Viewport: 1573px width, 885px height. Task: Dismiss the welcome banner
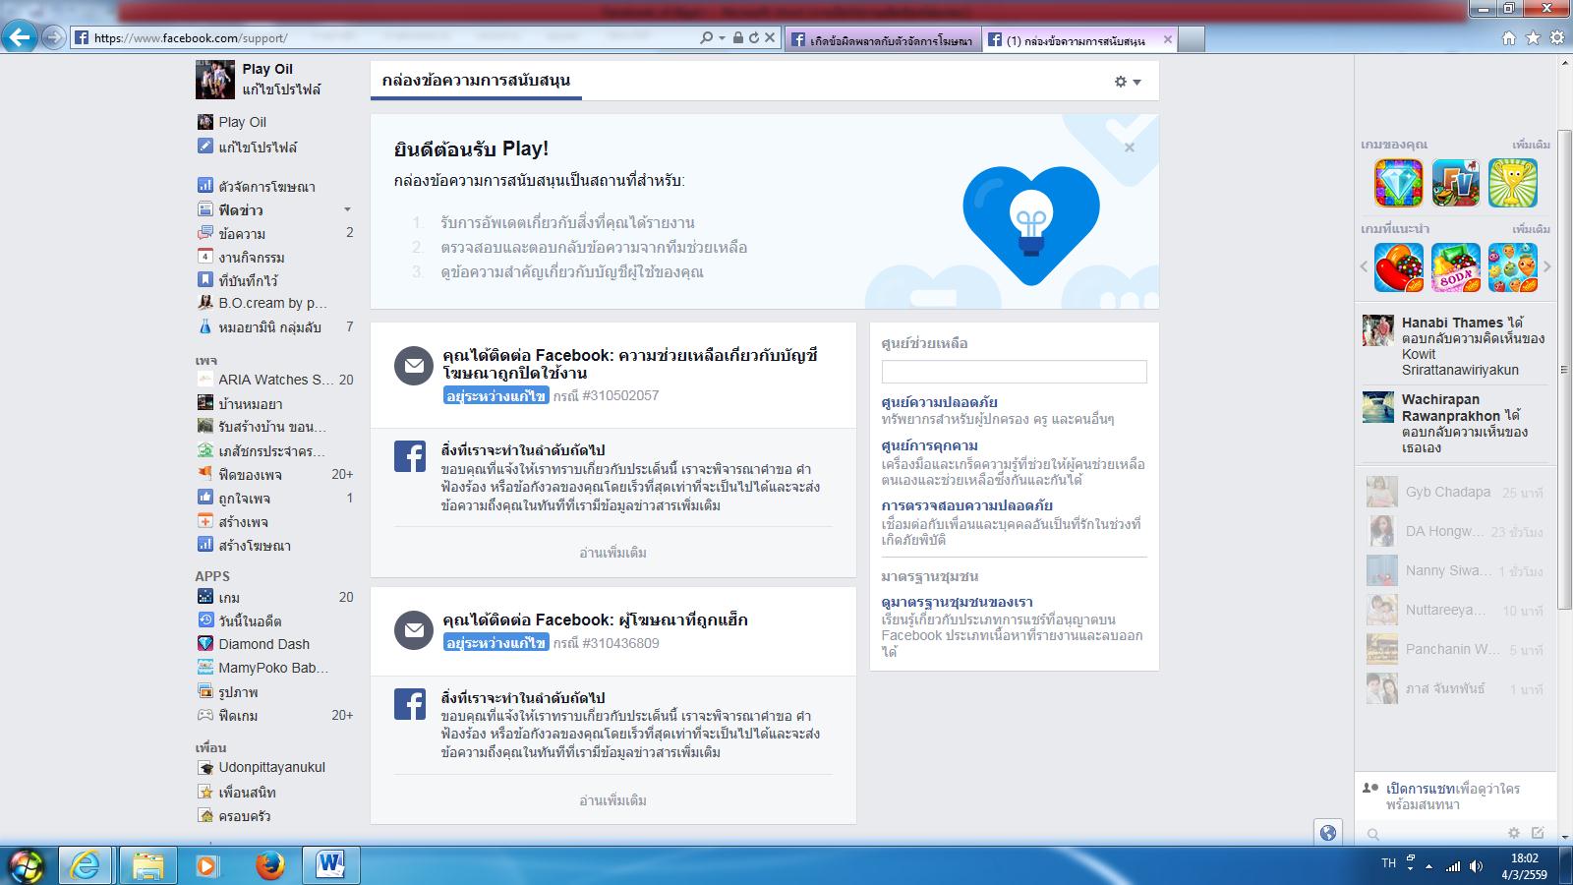click(1130, 147)
